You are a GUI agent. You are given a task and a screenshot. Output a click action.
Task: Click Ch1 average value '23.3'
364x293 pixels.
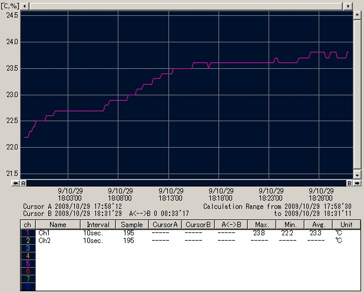(316, 233)
